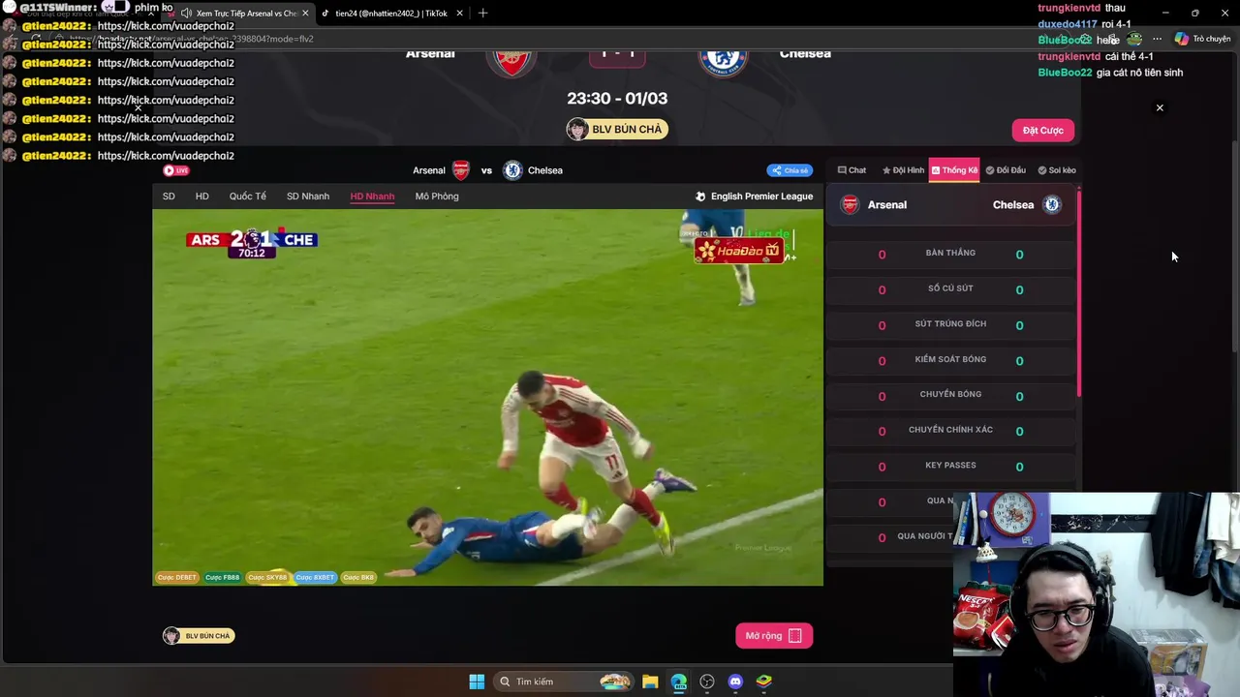Screen dimensions: 1240x697
Task: Click the stats panel pink scrollbar
Action: [x=1078, y=293]
